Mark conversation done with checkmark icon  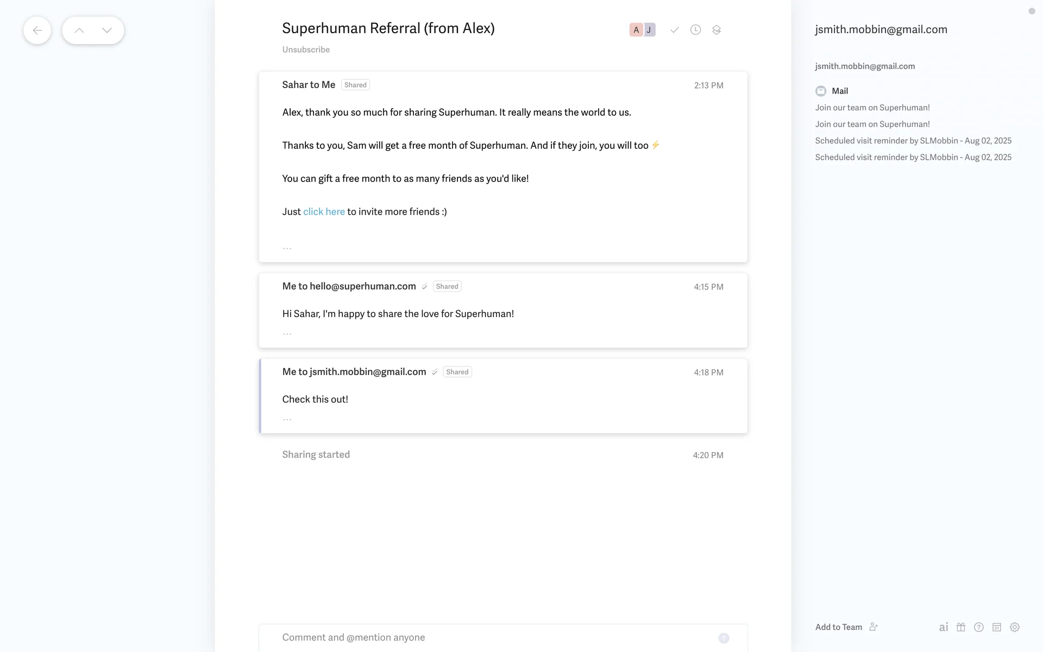(675, 30)
